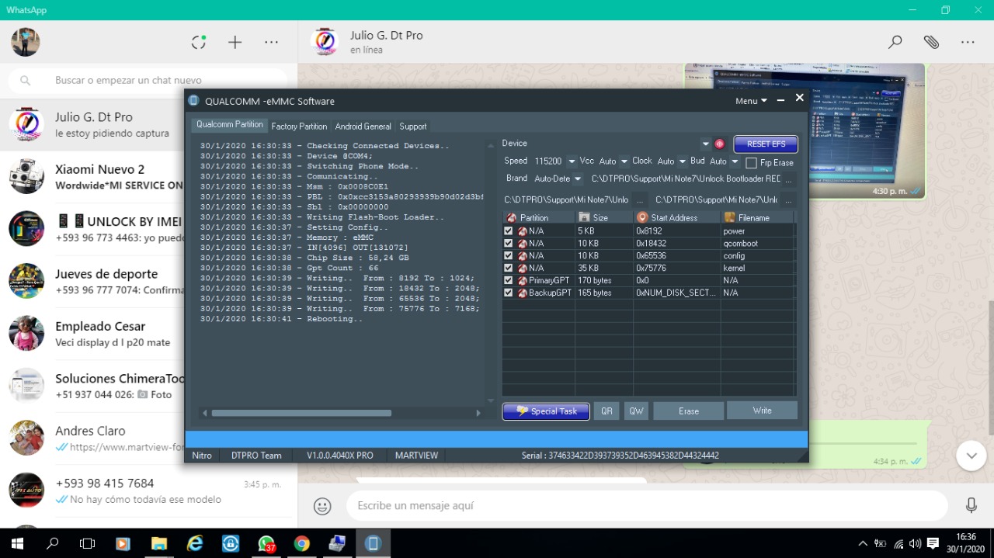This screenshot has height=558, width=994.
Task: Open WhatsApp search in chat icon
Action: point(895,42)
